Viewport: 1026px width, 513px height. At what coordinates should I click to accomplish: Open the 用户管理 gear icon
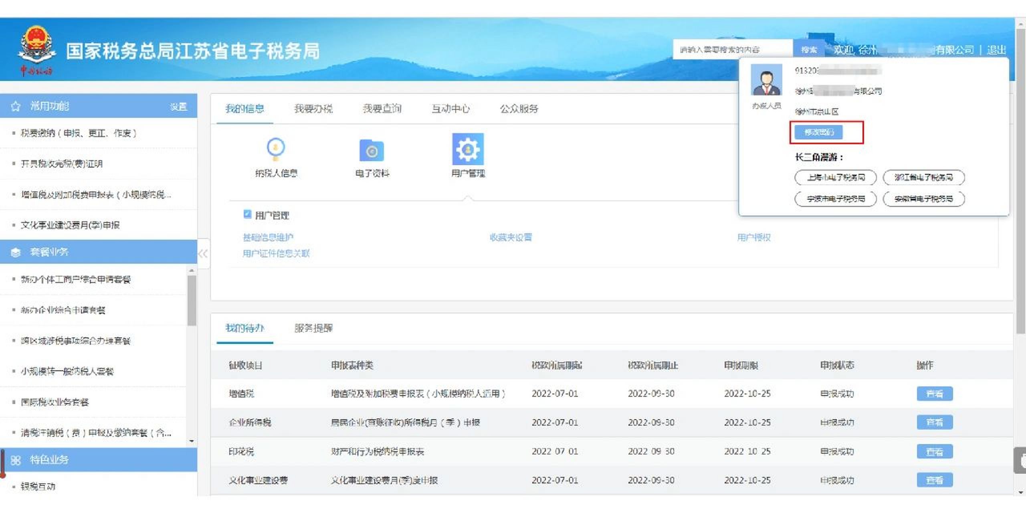pyautogui.click(x=468, y=149)
